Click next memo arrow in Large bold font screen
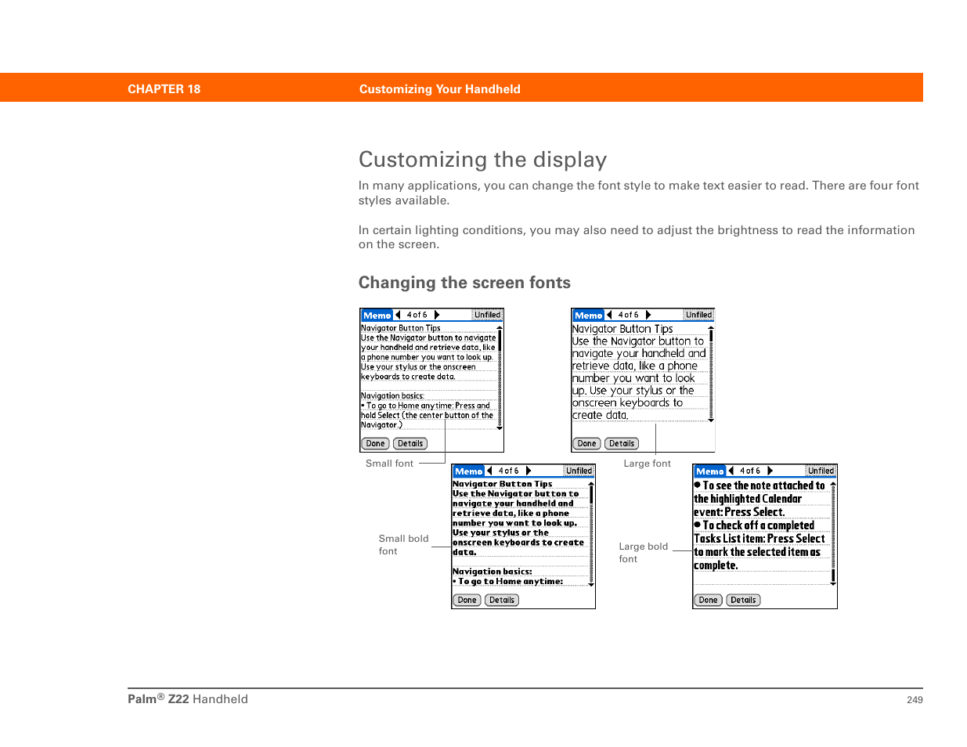967x747 pixels. [770, 471]
